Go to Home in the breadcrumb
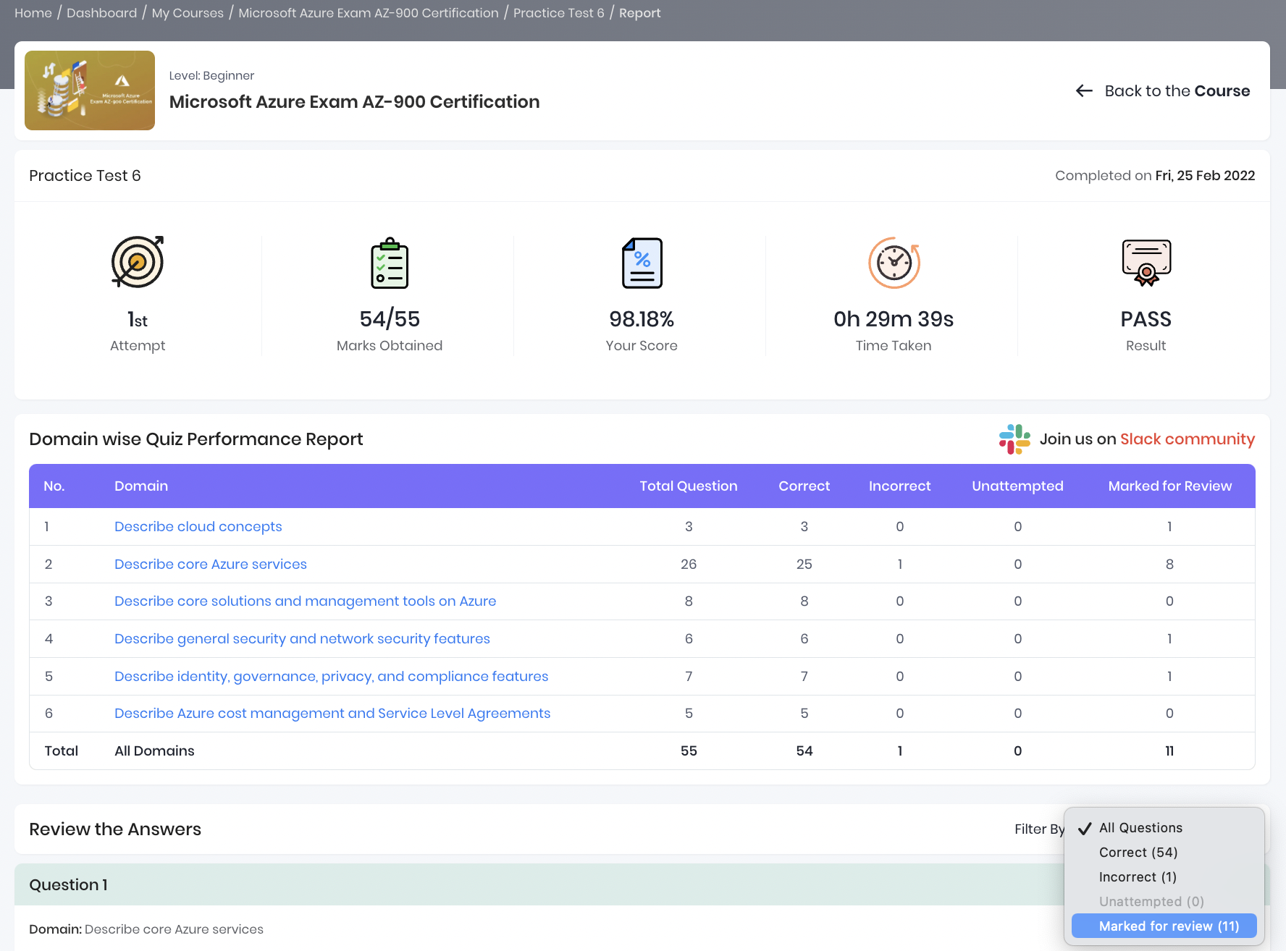Image resolution: width=1286 pixels, height=951 pixels. (33, 13)
